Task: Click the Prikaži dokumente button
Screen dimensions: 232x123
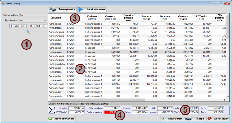Action: [x=92, y=10]
